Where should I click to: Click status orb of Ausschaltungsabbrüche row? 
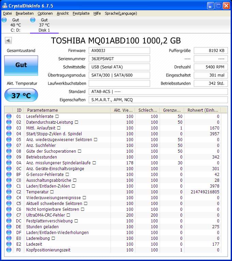pyautogui.click(x=9, y=180)
